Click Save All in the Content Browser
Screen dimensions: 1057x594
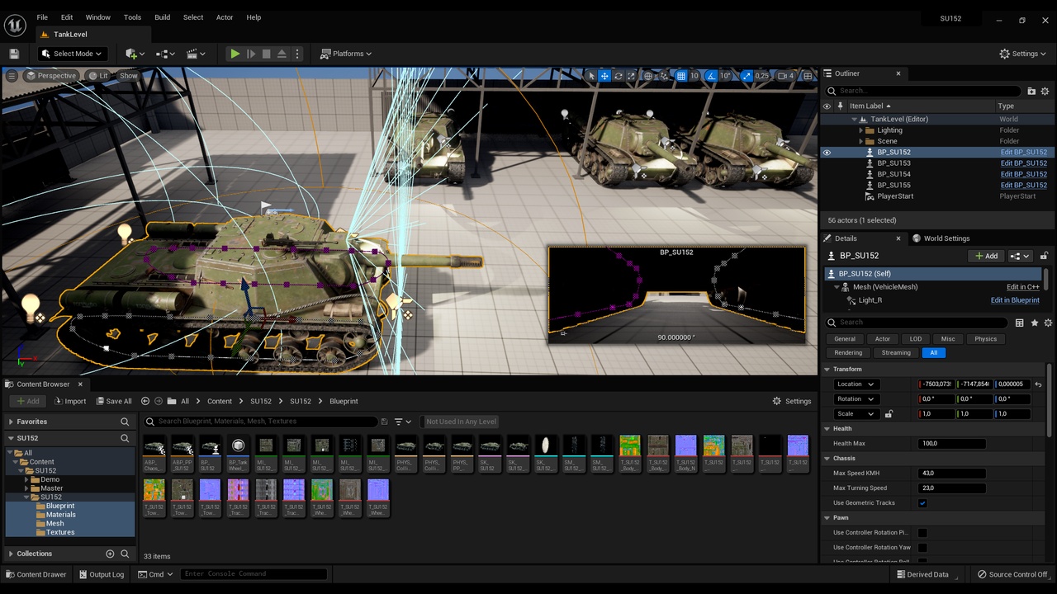pyautogui.click(x=113, y=401)
